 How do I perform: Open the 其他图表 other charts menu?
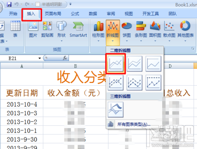pyautogui.click(x=186, y=31)
